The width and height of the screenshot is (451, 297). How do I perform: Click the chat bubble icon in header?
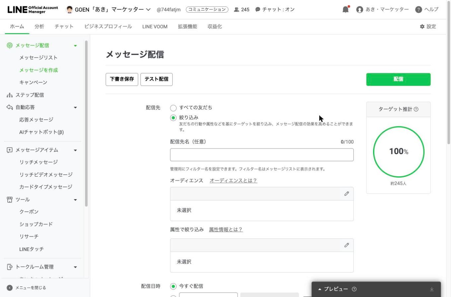[258, 9]
